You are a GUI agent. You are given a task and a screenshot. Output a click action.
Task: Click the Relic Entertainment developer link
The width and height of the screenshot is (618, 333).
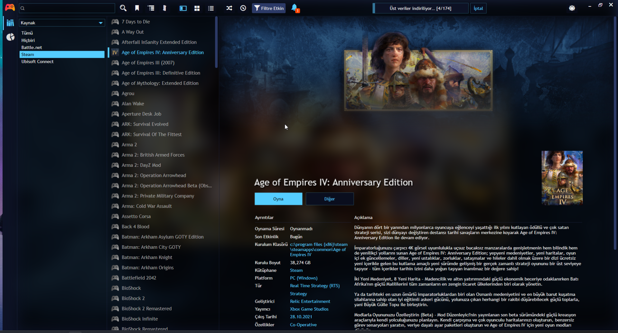point(310,301)
